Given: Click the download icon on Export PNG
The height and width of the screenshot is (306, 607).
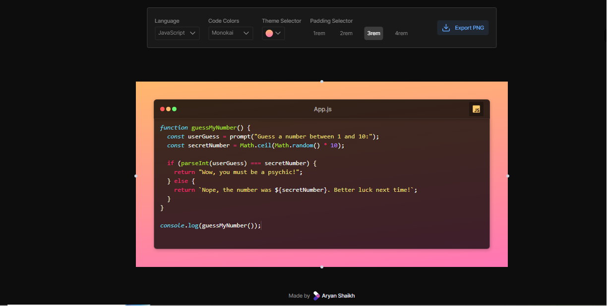Looking at the screenshot, I should point(446,28).
